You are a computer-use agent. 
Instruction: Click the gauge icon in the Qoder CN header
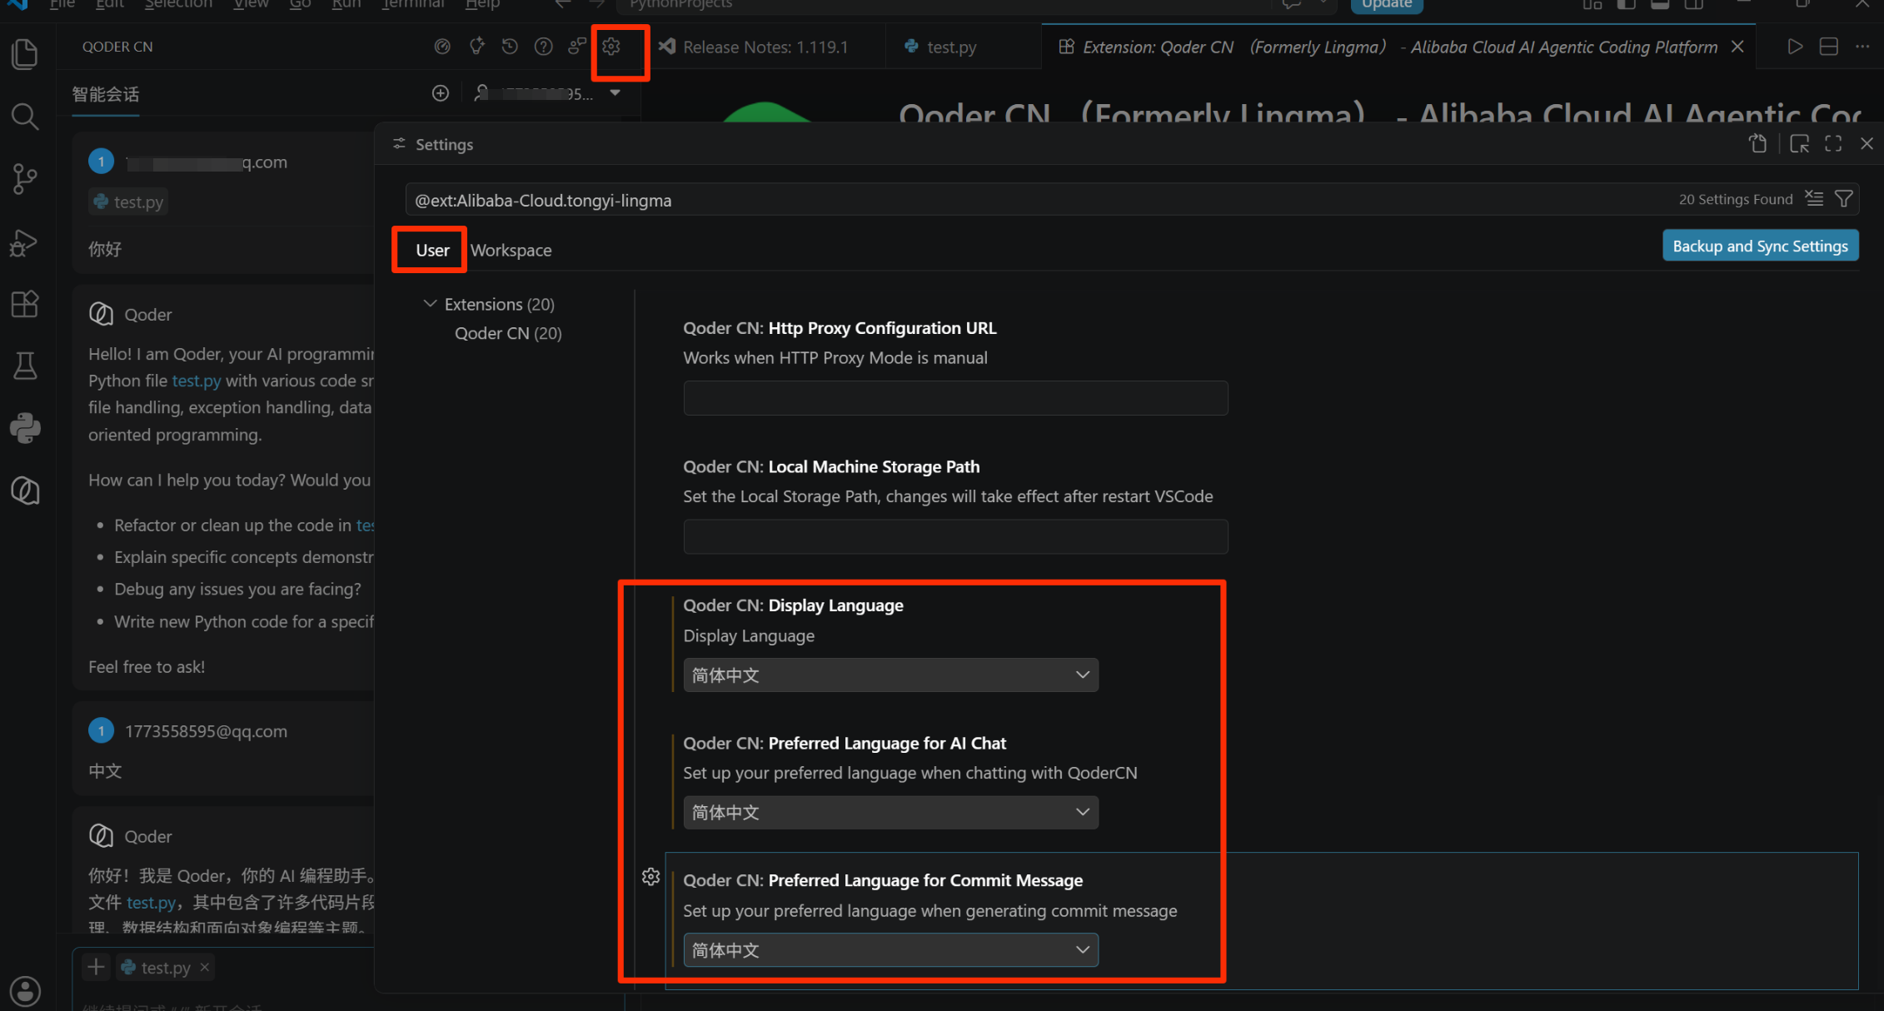(x=442, y=47)
